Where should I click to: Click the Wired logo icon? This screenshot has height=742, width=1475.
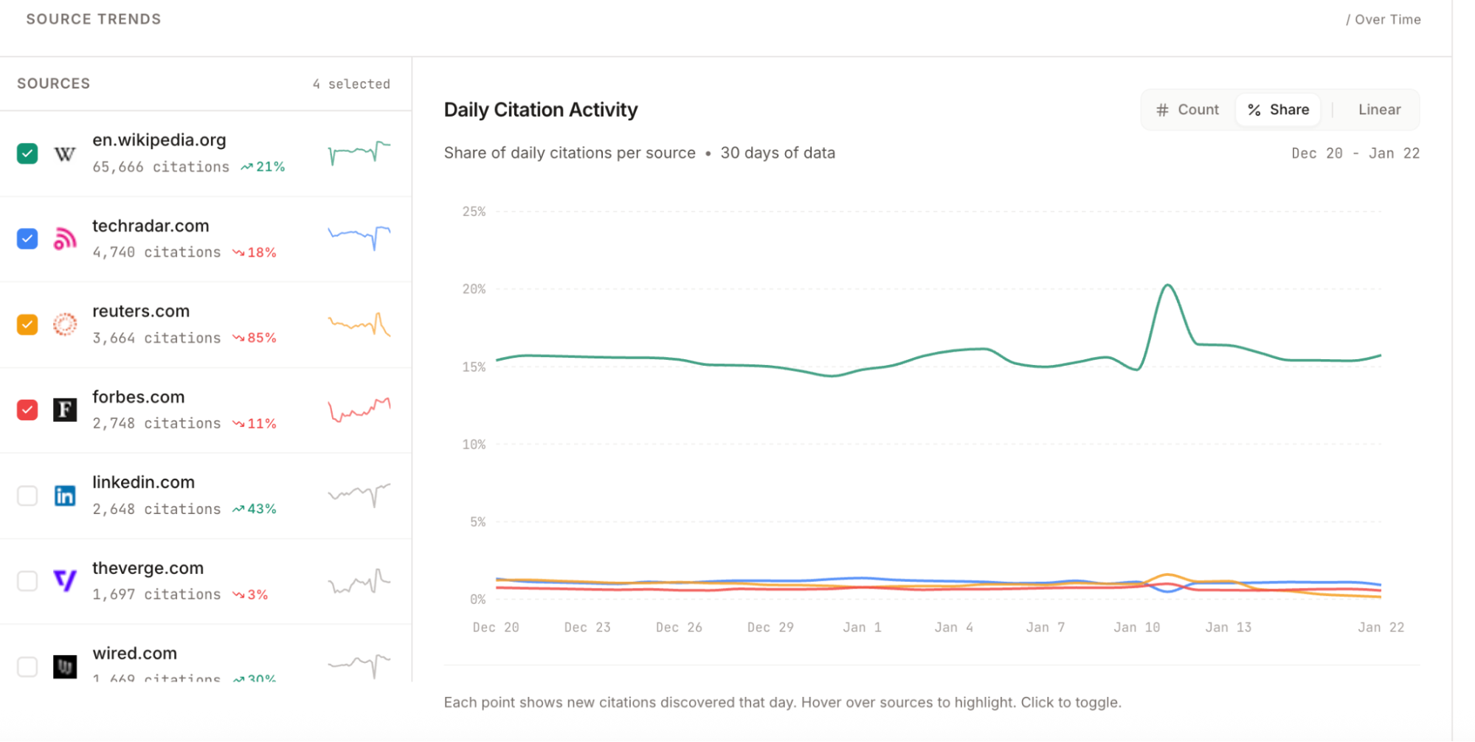point(65,667)
